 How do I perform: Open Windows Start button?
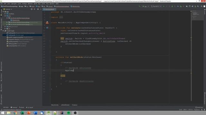[3, 113]
